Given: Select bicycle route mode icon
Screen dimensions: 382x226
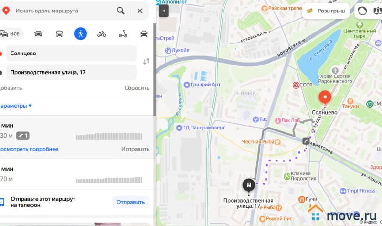Looking at the screenshot, I should point(102,34).
